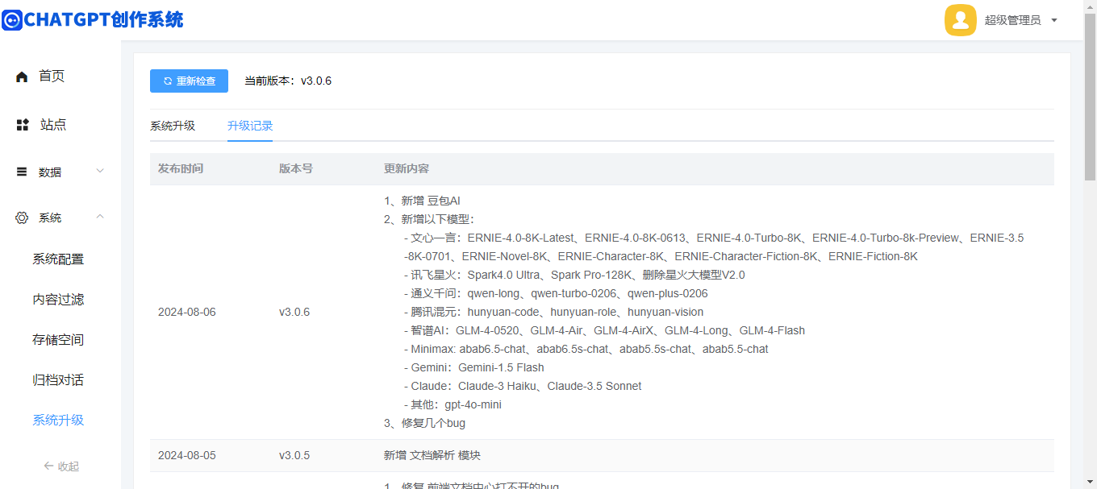The image size is (1097, 489).
Task: Click the date 2024-08-05
Action: coord(187,456)
